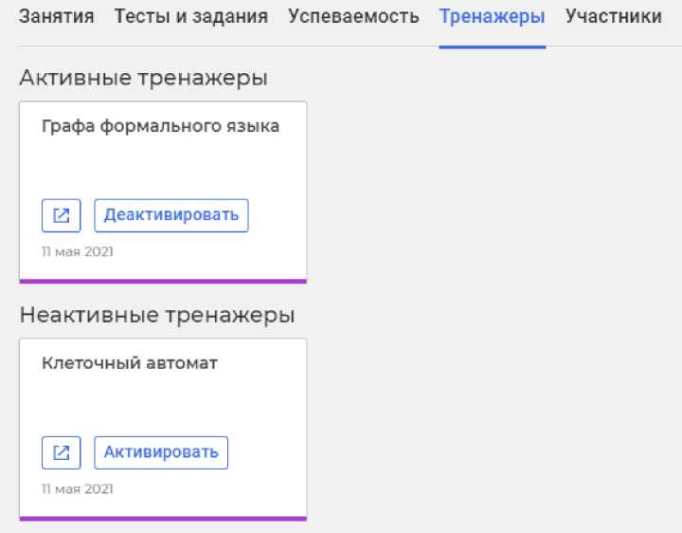This screenshot has width=682, height=533.
Task: Click the date under the Активировать button
Action: tap(78, 489)
